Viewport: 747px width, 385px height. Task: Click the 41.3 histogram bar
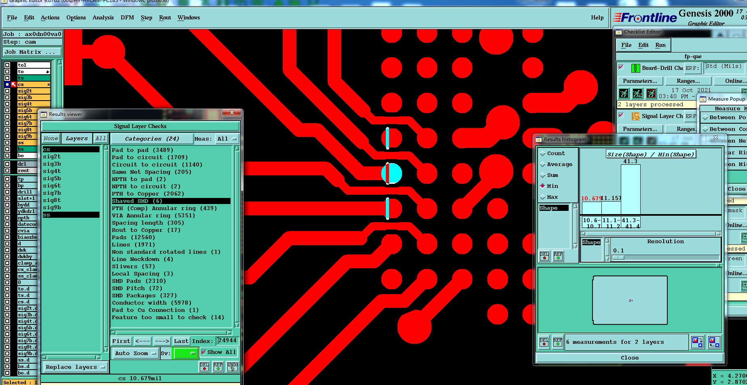(631, 189)
